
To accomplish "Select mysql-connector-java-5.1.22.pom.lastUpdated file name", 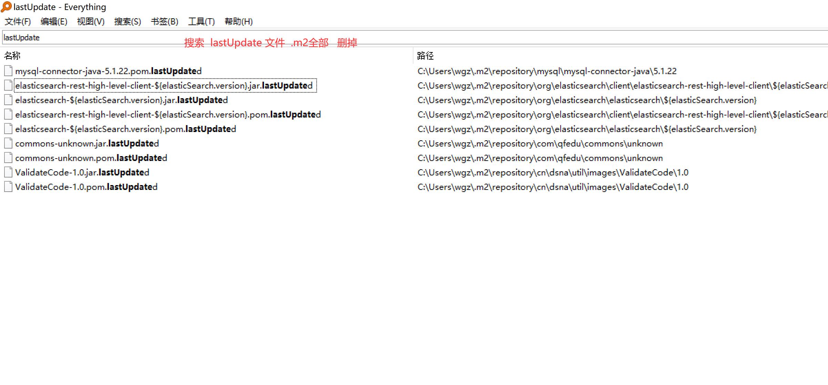I will point(108,71).
